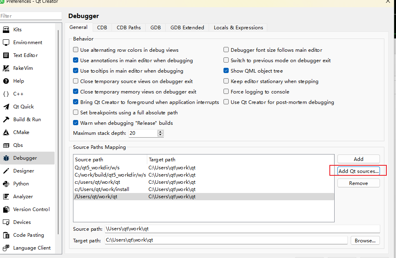This screenshot has width=396, height=258.
Task: Select the FakeVim icon in sidebar
Action: click(x=6, y=68)
